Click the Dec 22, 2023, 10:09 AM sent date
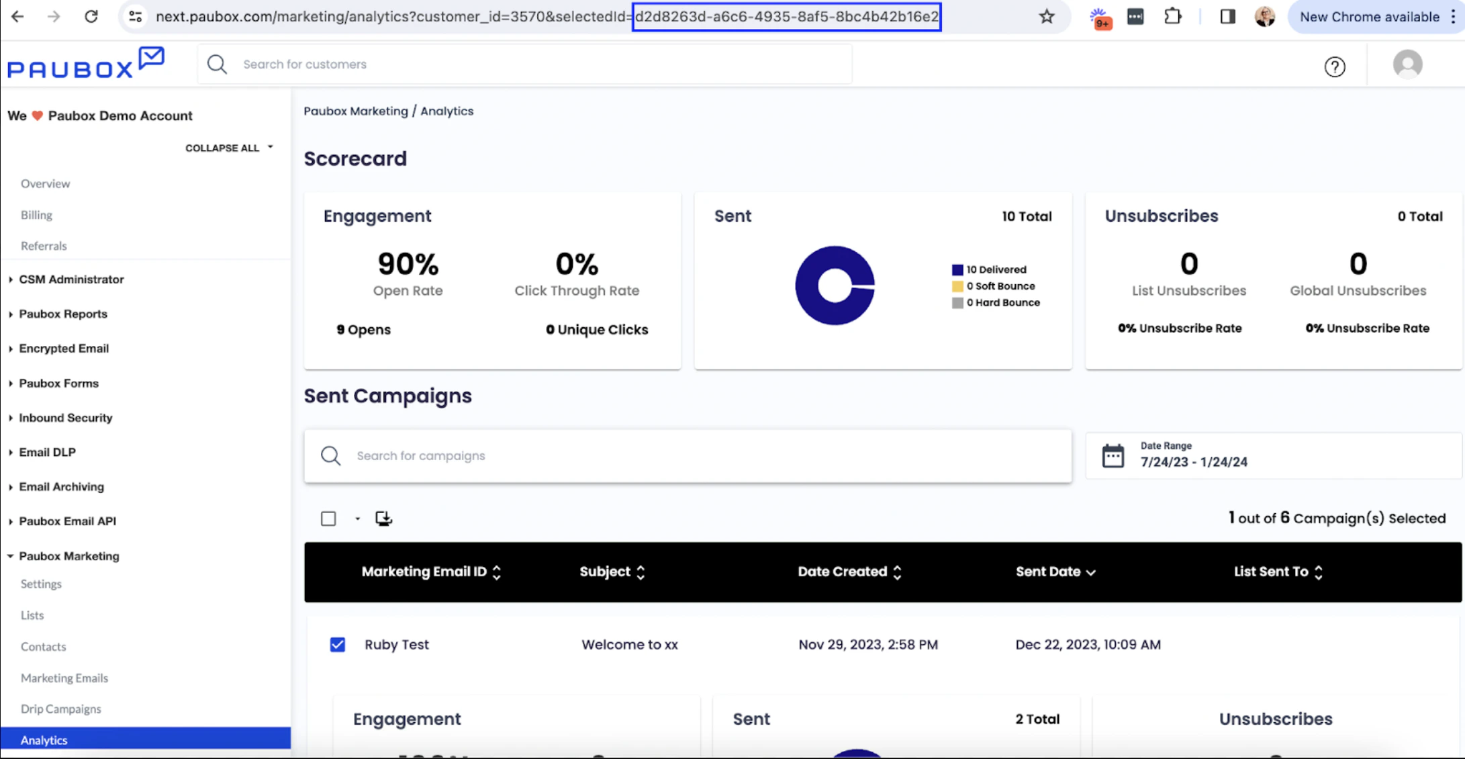 1088,645
